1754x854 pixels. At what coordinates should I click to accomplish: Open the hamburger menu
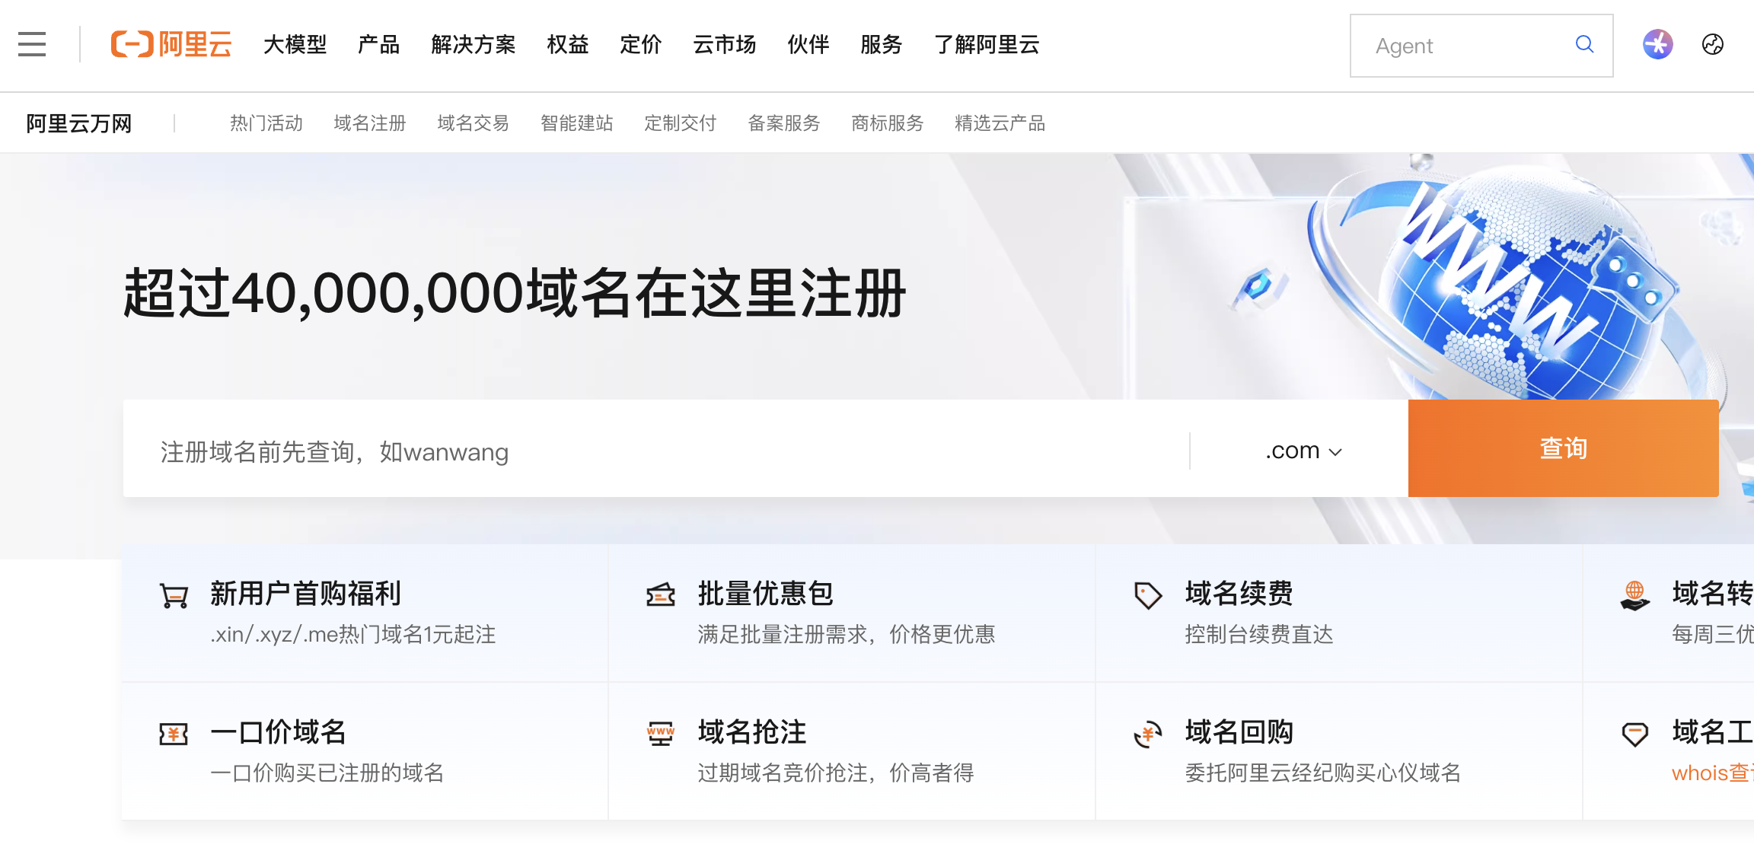[31, 45]
